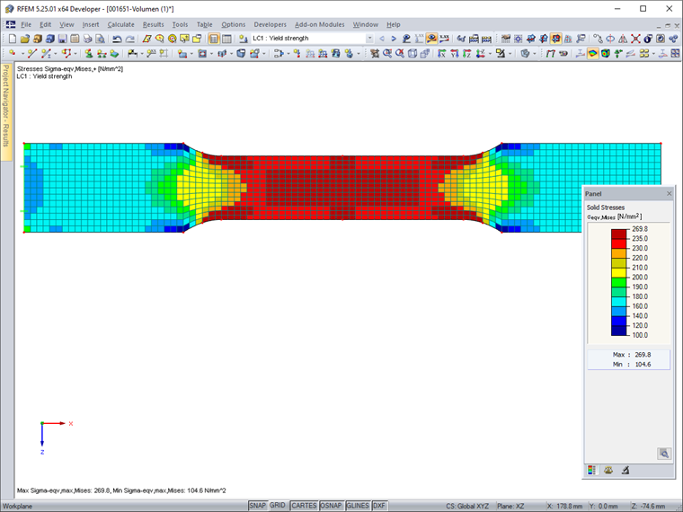683x512 pixels.
Task: Click the Max 269.8 value in Panel
Action: pos(643,355)
